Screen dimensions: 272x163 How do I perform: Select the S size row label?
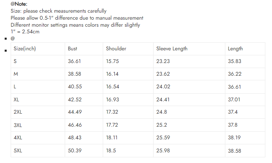pos(15,61)
